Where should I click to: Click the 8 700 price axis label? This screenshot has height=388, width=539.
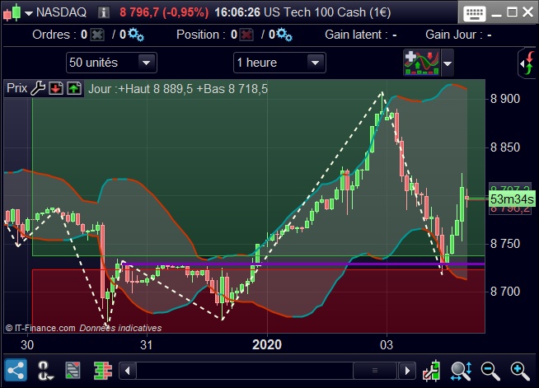click(x=505, y=292)
